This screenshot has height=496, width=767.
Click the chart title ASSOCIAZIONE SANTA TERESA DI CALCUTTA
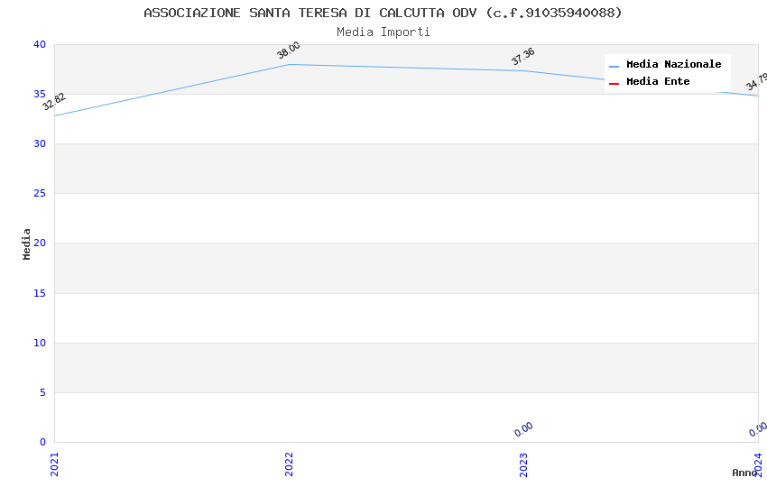point(383,13)
